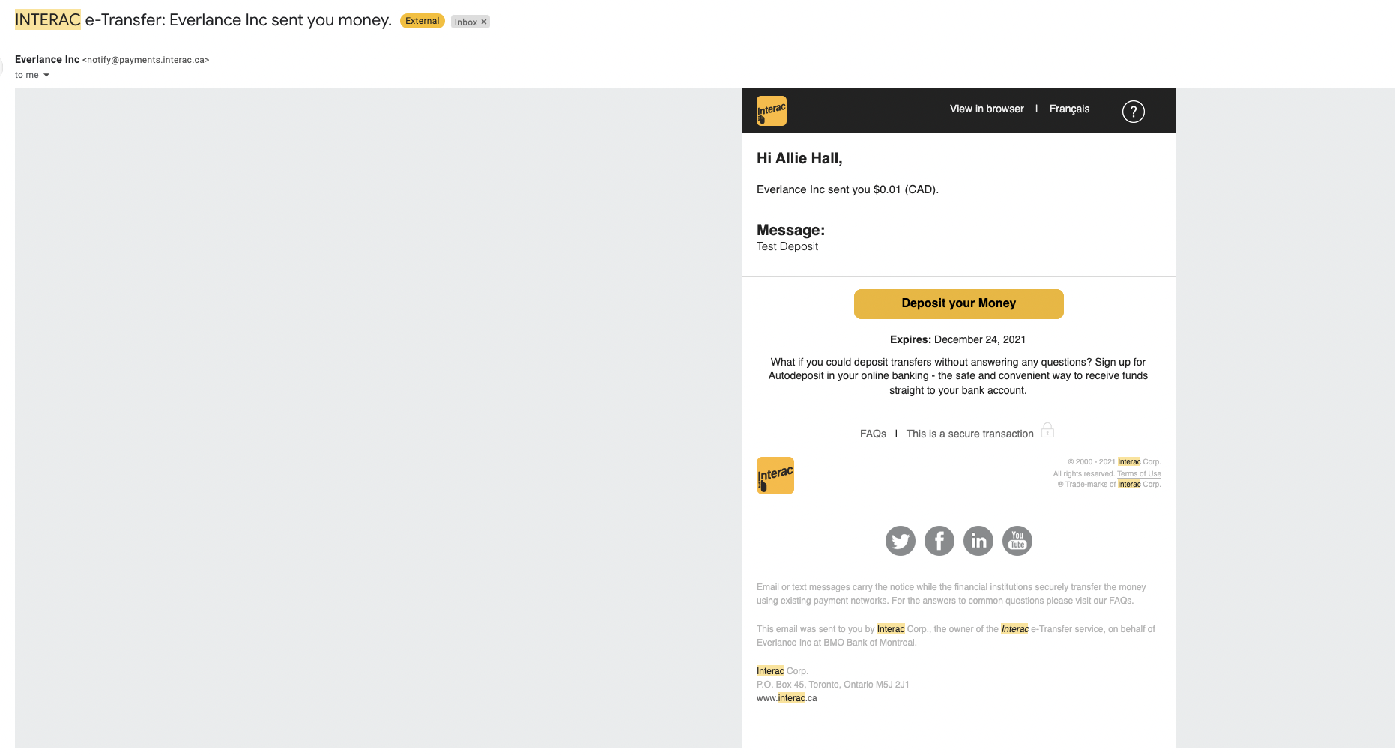Click the sender address notify@payments.interac.ca
The width and height of the screenshot is (1395, 755).
pyautogui.click(x=145, y=60)
